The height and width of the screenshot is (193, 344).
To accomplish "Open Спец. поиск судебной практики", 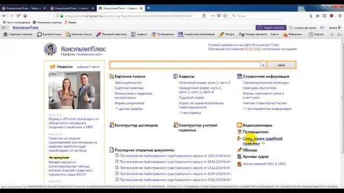I will click(262, 141).
